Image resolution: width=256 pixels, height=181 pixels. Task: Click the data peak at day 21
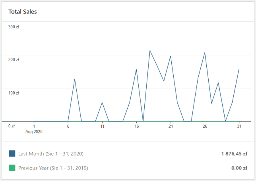click(171, 56)
